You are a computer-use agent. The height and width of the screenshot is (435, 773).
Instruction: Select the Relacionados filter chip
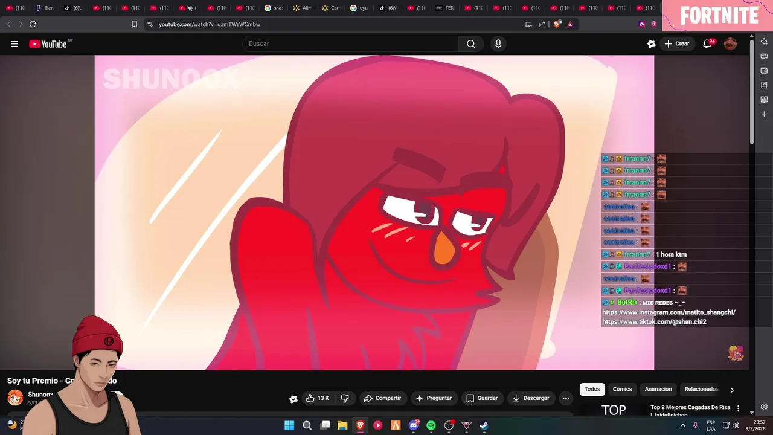pyautogui.click(x=701, y=389)
